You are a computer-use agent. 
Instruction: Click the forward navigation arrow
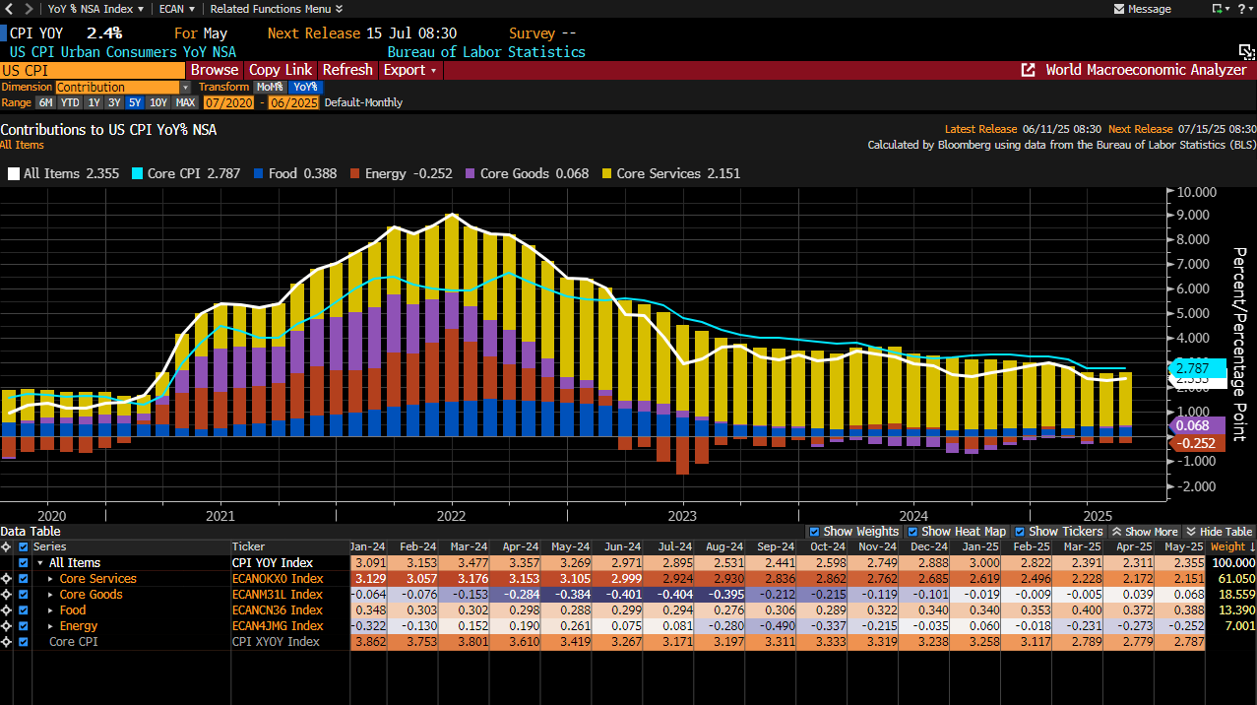(27, 9)
